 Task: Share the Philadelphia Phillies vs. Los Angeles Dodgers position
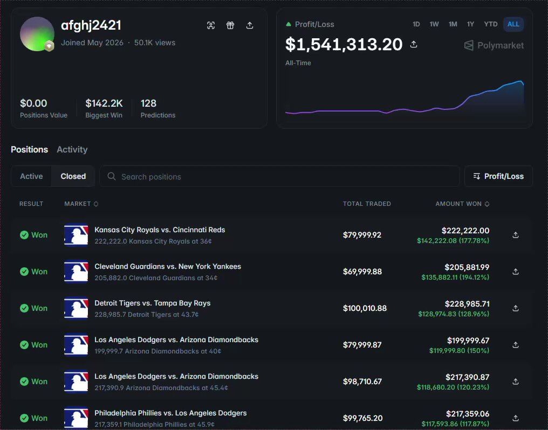516,418
